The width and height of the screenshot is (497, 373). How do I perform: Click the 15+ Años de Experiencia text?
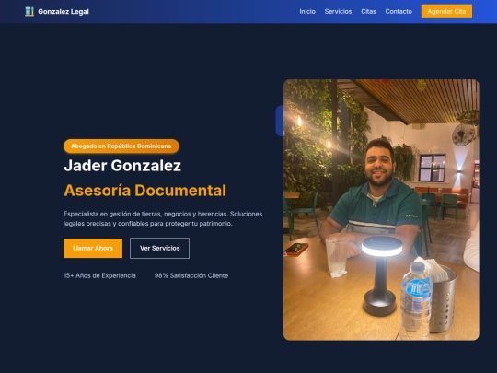pos(99,275)
